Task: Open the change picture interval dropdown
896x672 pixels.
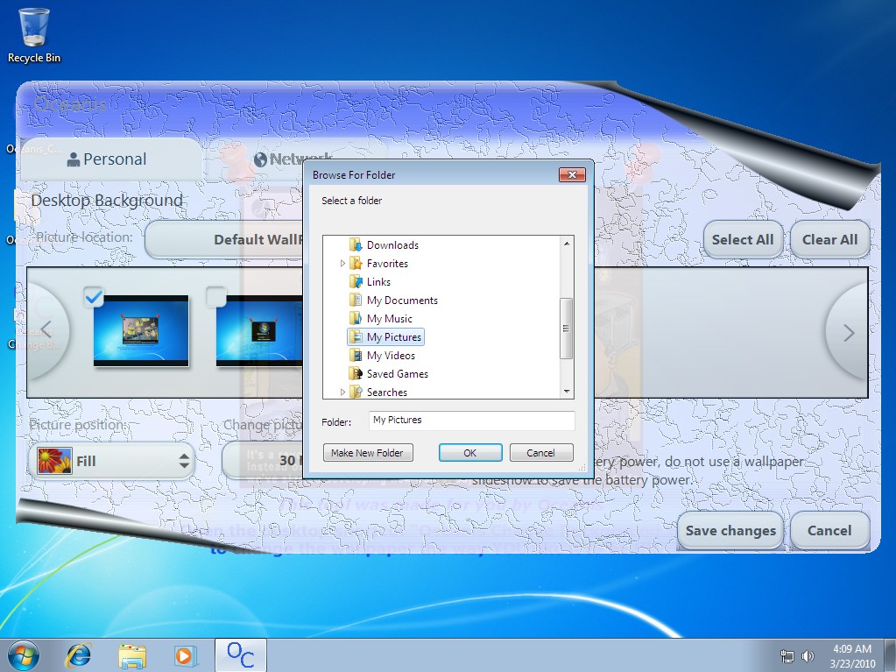Action: tap(262, 461)
